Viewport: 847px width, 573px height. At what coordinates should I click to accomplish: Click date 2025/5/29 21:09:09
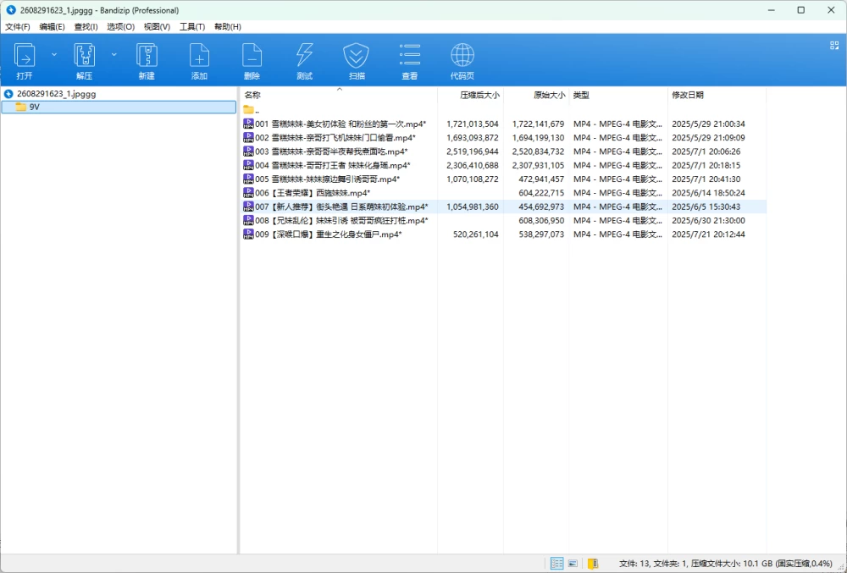[708, 138]
